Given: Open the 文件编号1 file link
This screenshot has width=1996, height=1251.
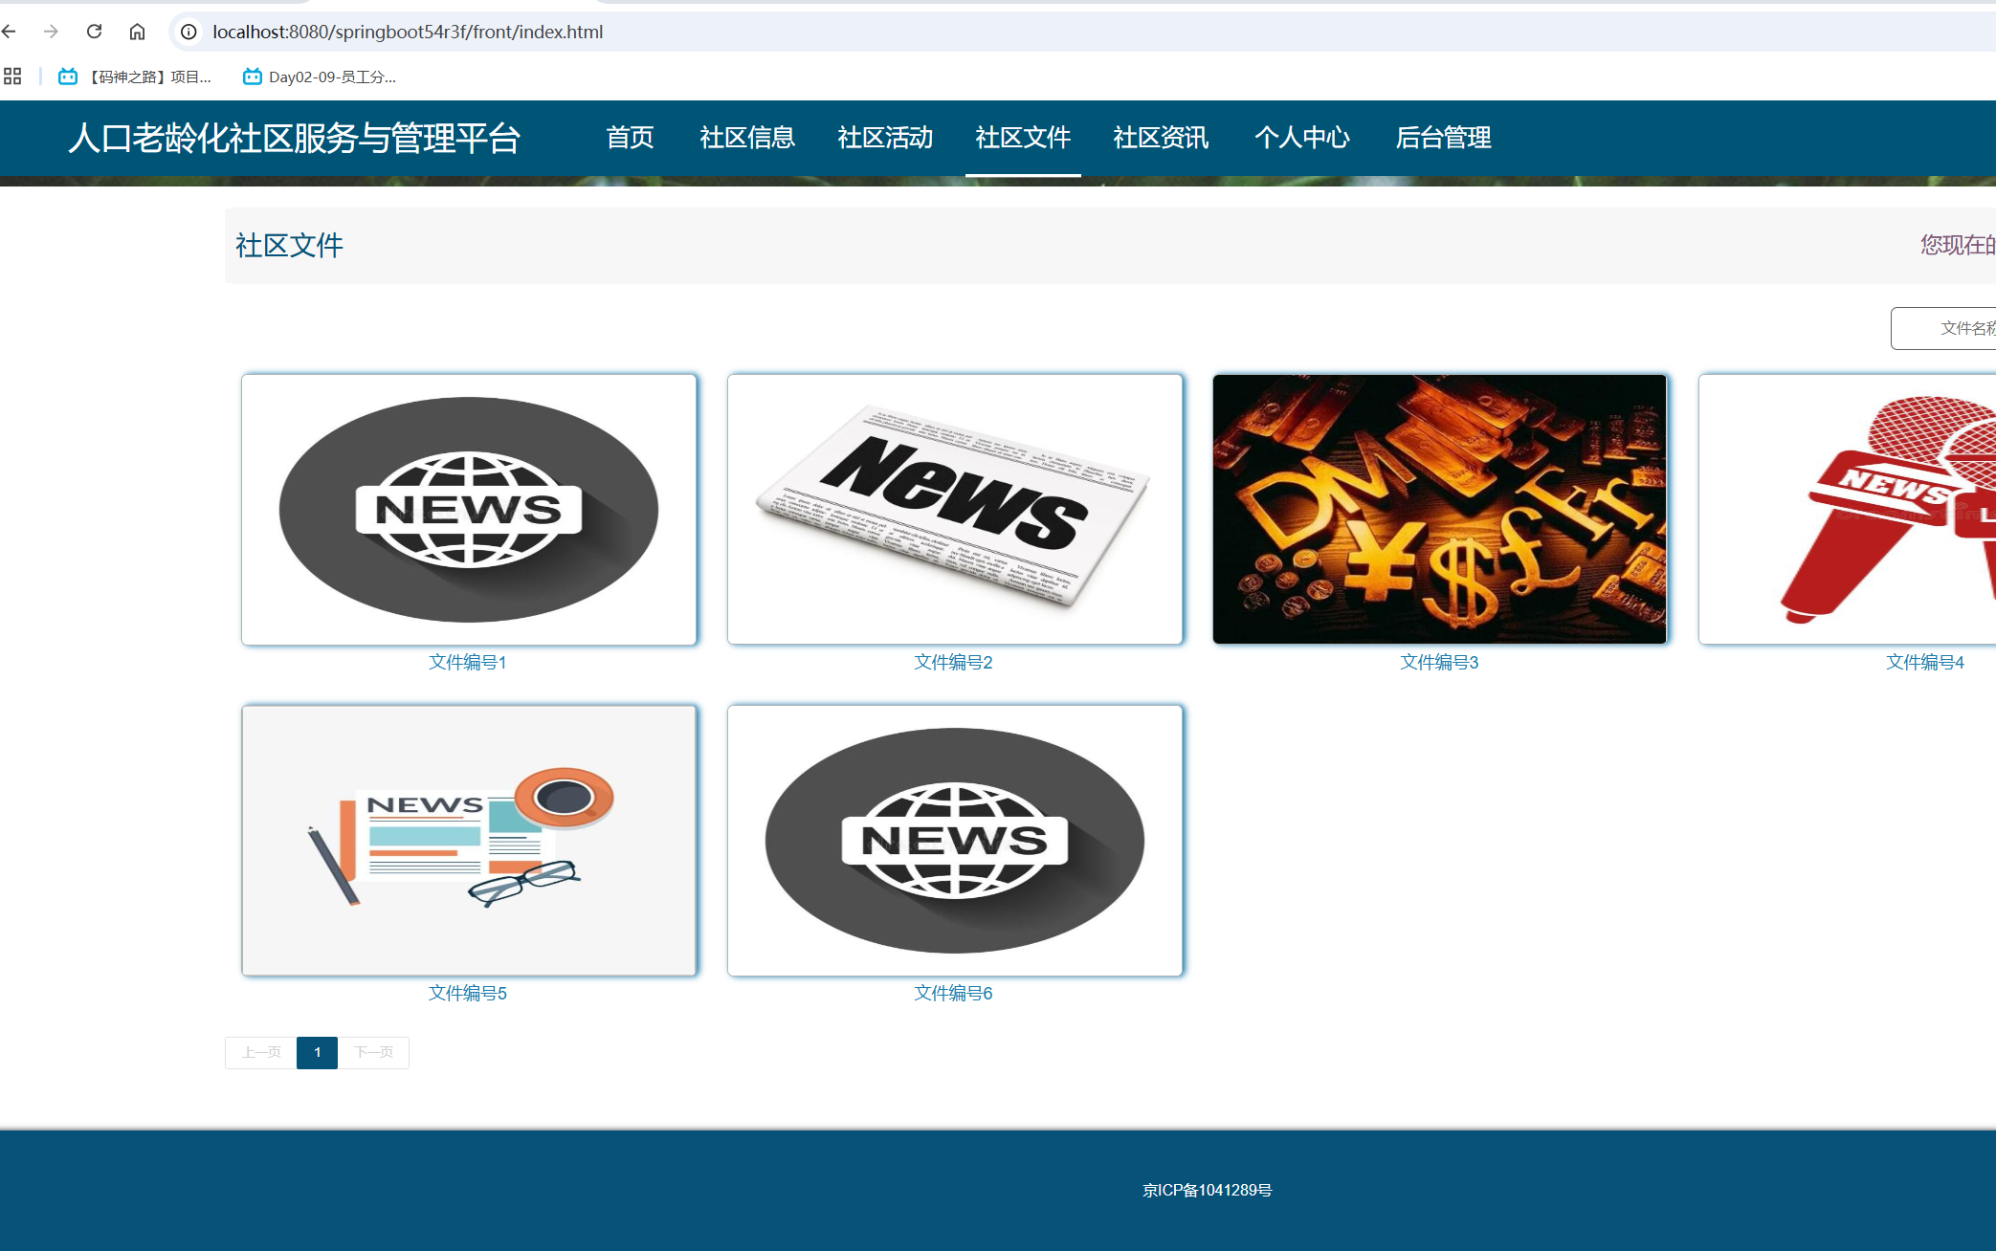Looking at the screenshot, I should pyautogui.click(x=467, y=662).
